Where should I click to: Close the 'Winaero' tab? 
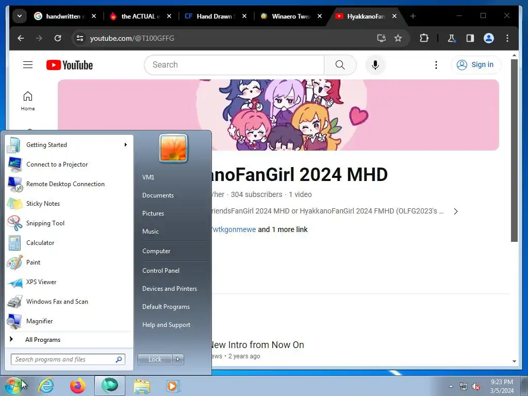[320, 16]
